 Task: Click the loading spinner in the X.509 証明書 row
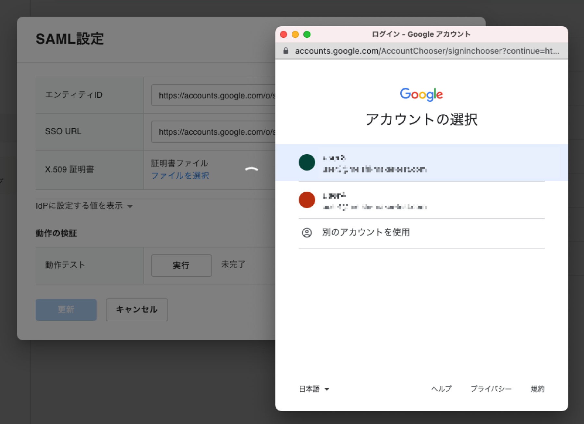[251, 170]
